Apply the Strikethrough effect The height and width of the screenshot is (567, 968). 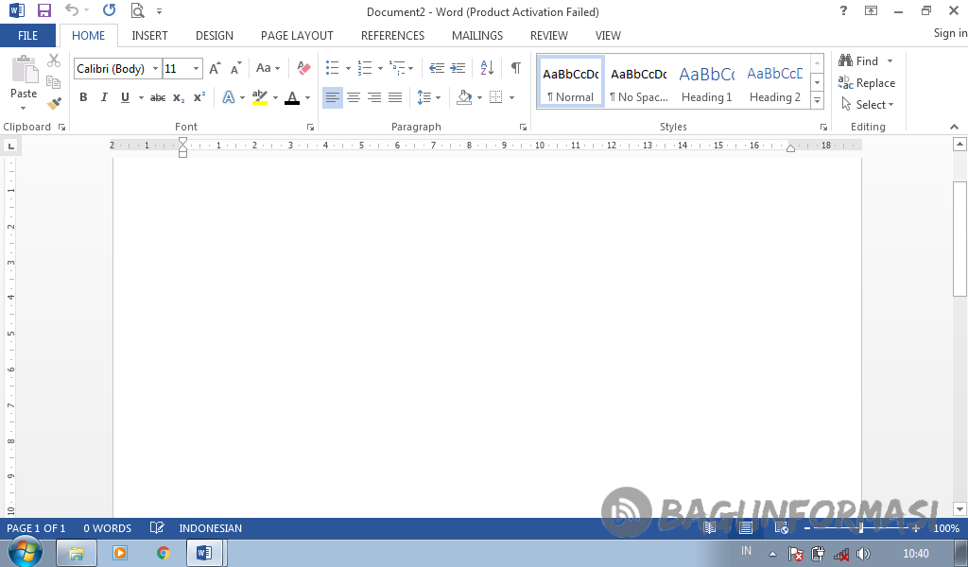point(157,97)
